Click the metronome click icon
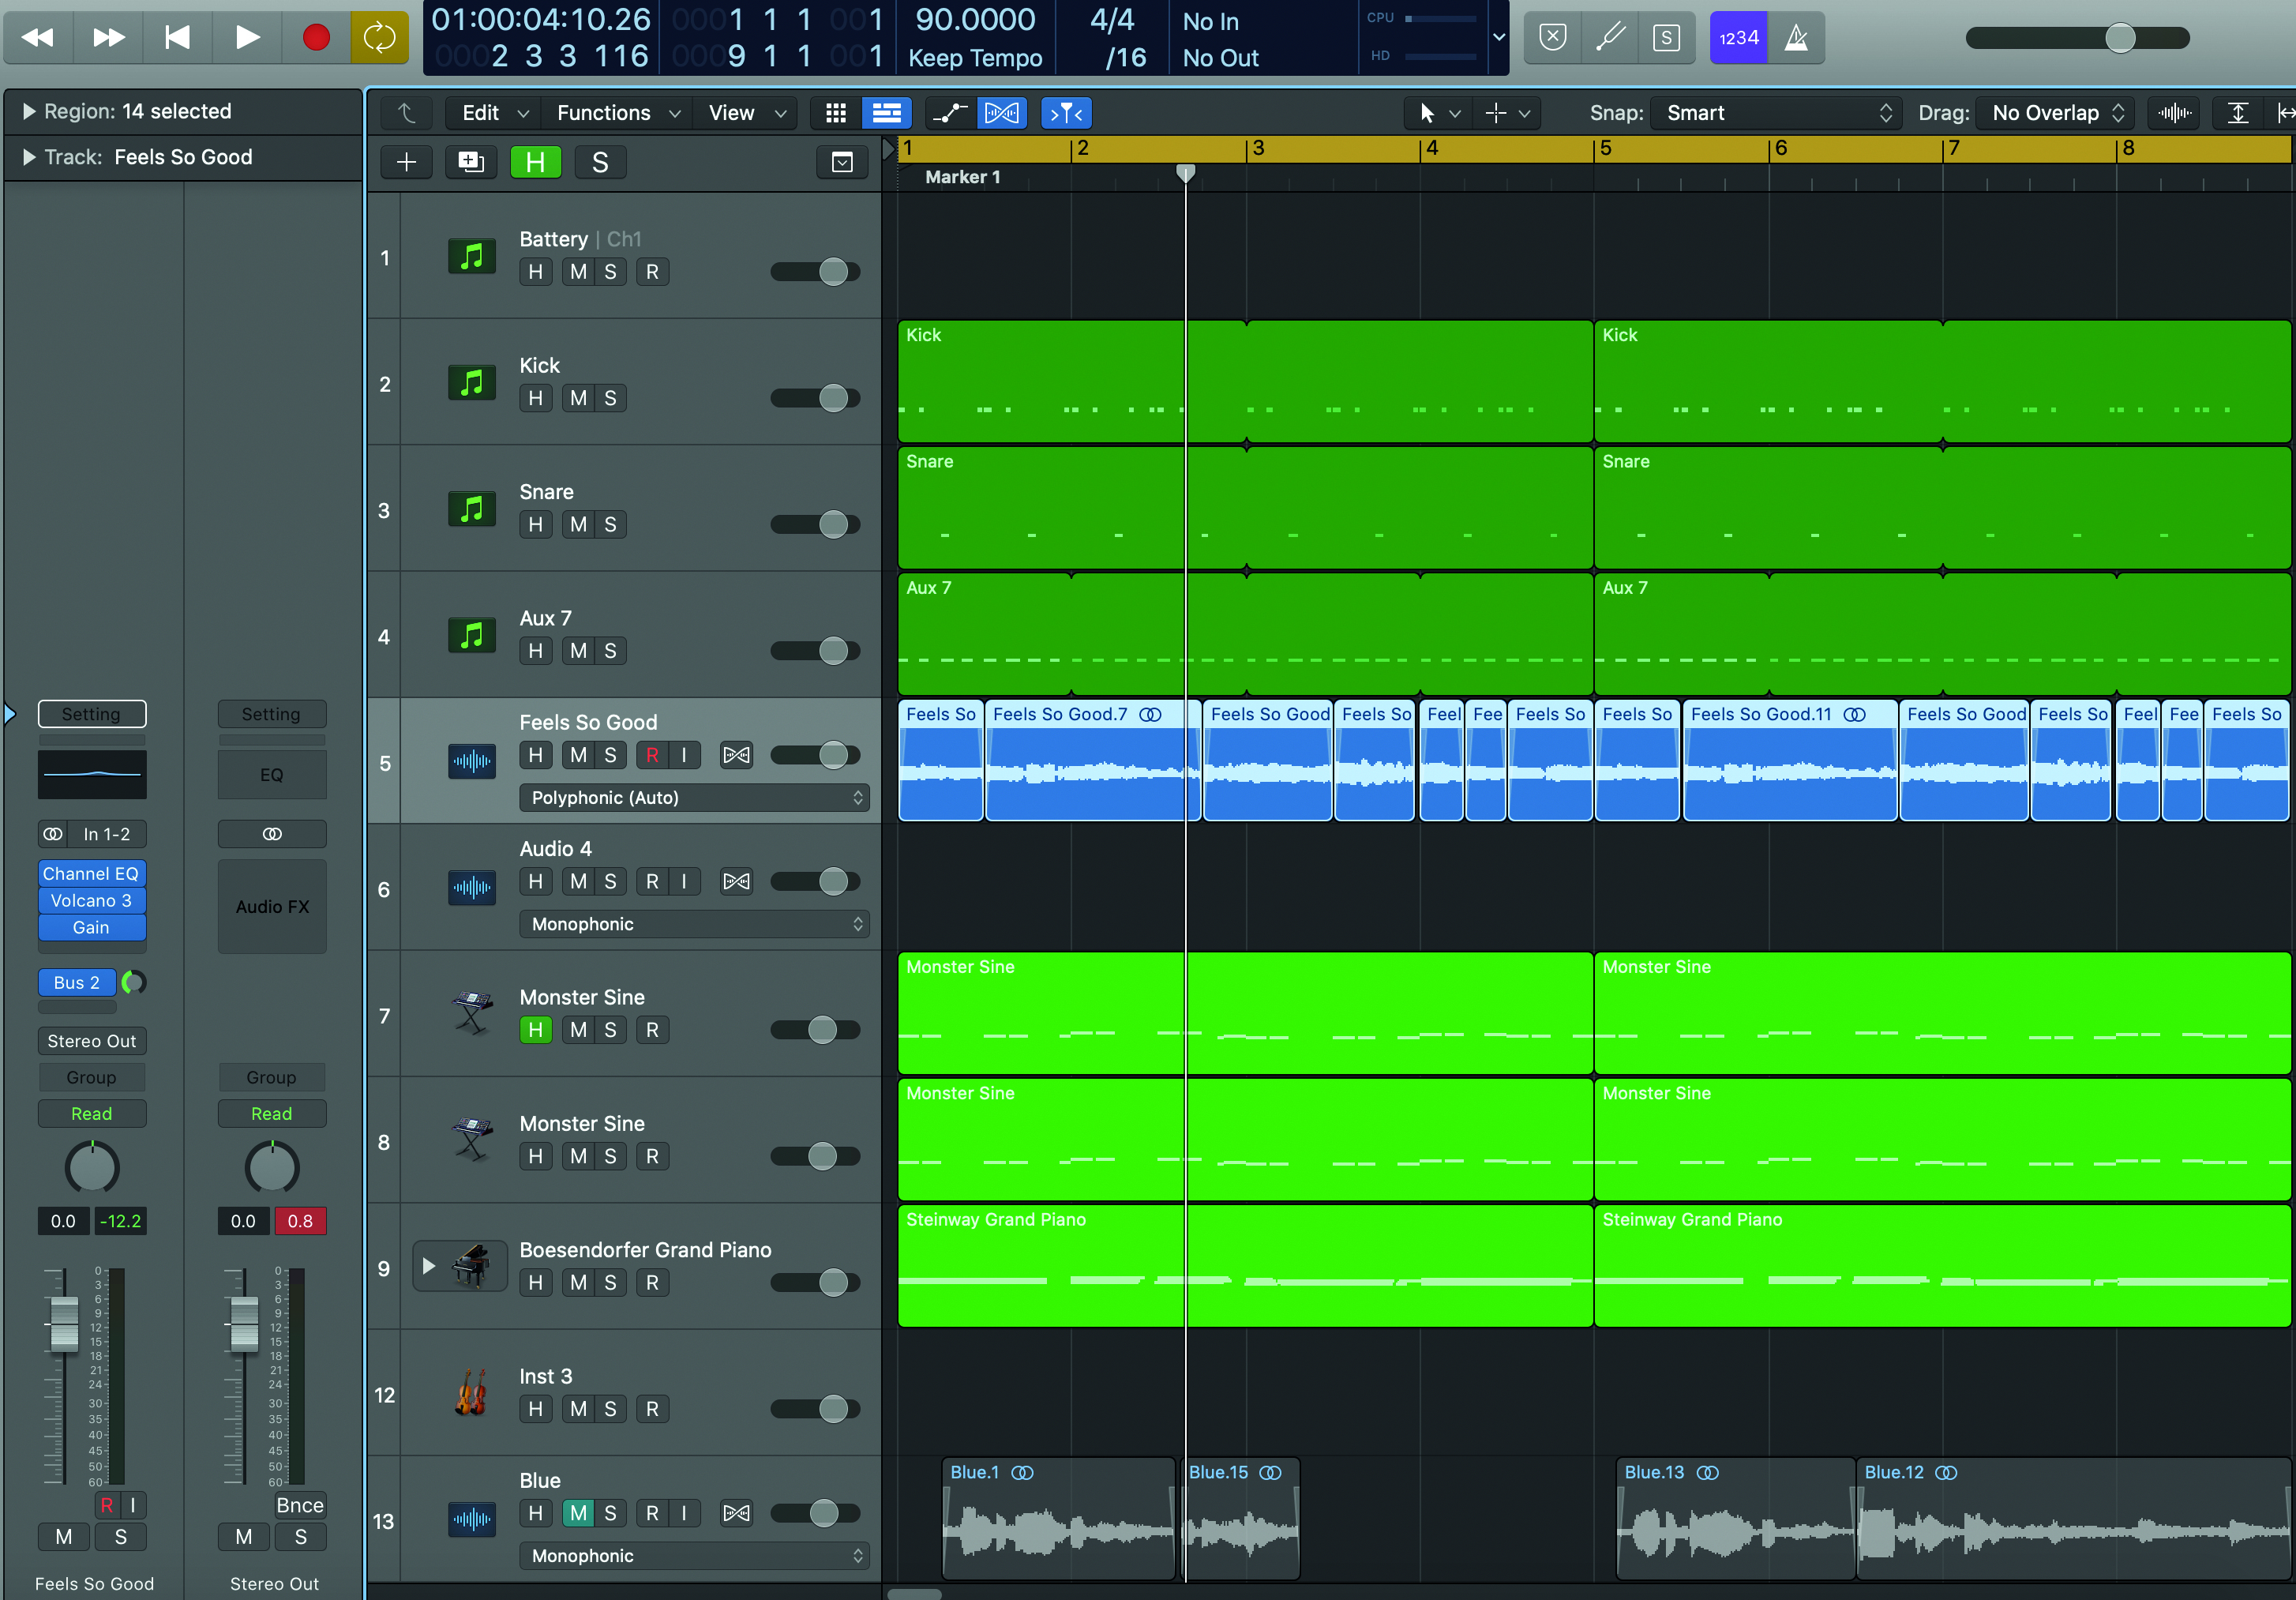 coord(1796,38)
